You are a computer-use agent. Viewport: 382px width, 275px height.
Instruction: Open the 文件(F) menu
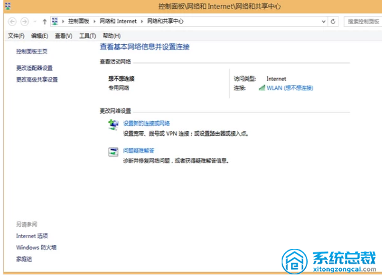click(x=16, y=36)
